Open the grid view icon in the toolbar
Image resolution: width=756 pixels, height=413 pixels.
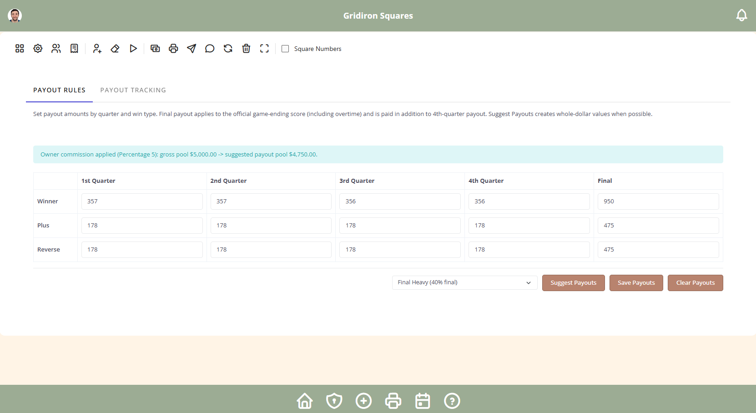pyautogui.click(x=20, y=49)
